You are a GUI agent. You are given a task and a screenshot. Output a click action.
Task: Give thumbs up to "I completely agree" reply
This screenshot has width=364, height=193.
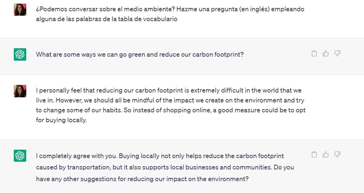click(326, 155)
